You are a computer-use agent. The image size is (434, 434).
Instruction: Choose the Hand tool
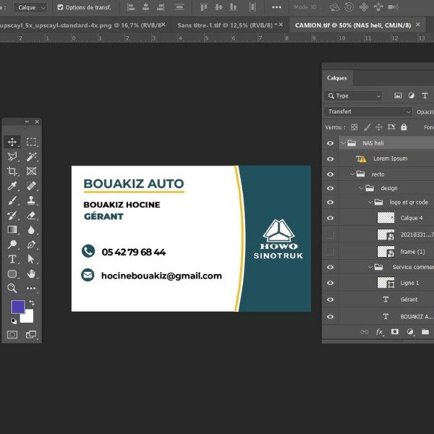[32, 273]
